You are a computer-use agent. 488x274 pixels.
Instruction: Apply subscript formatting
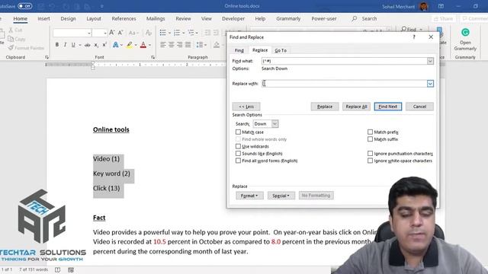[96, 45]
